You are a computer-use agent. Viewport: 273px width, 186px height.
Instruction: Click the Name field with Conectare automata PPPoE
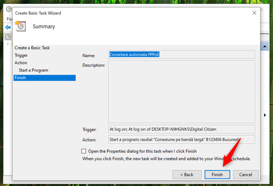coord(181,55)
